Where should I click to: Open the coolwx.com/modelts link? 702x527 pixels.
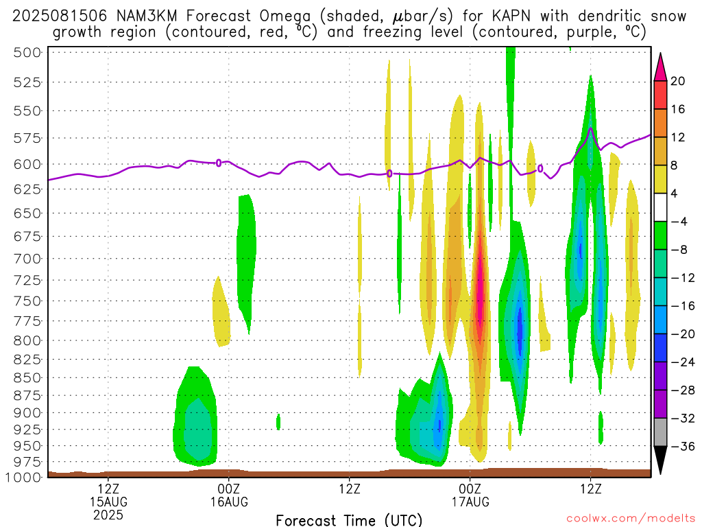coord(631,519)
